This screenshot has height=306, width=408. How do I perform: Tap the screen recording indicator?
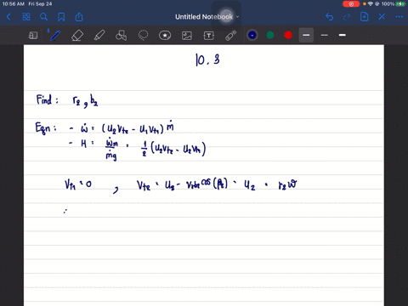351,4
